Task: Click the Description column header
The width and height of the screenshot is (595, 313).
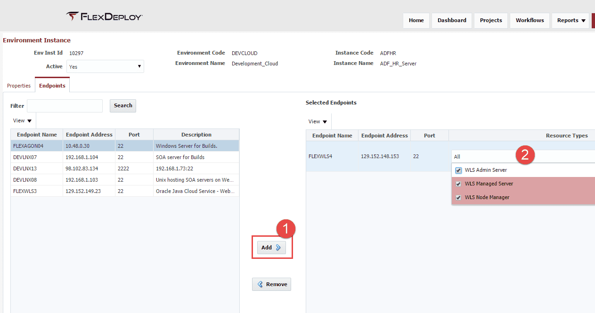Action: [196, 135]
